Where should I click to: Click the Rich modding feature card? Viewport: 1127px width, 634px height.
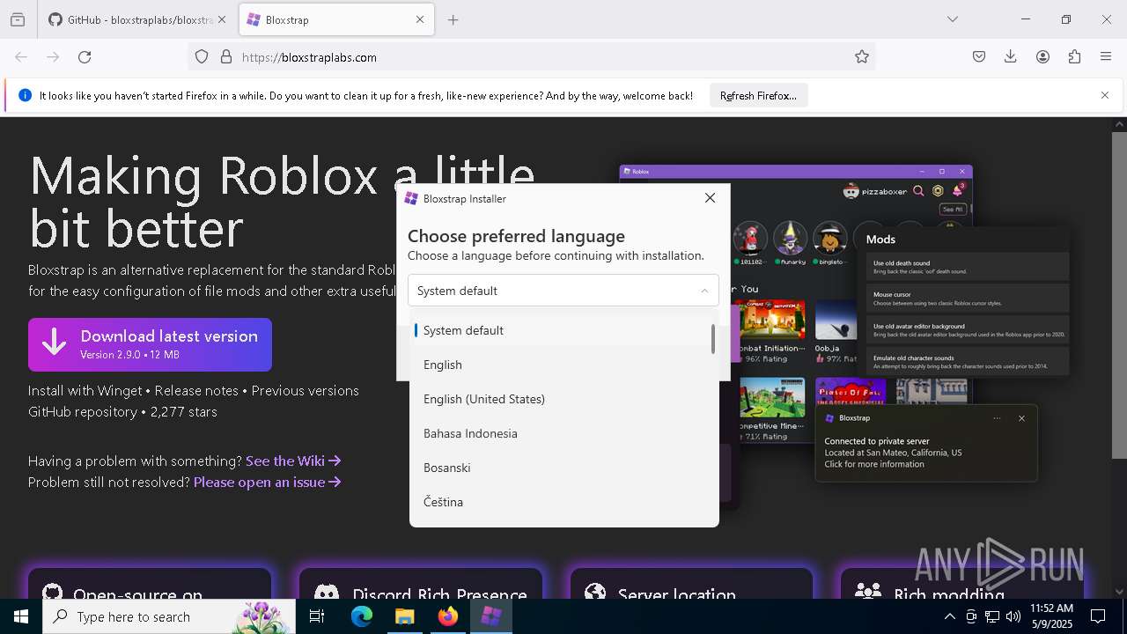click(961, 584)
